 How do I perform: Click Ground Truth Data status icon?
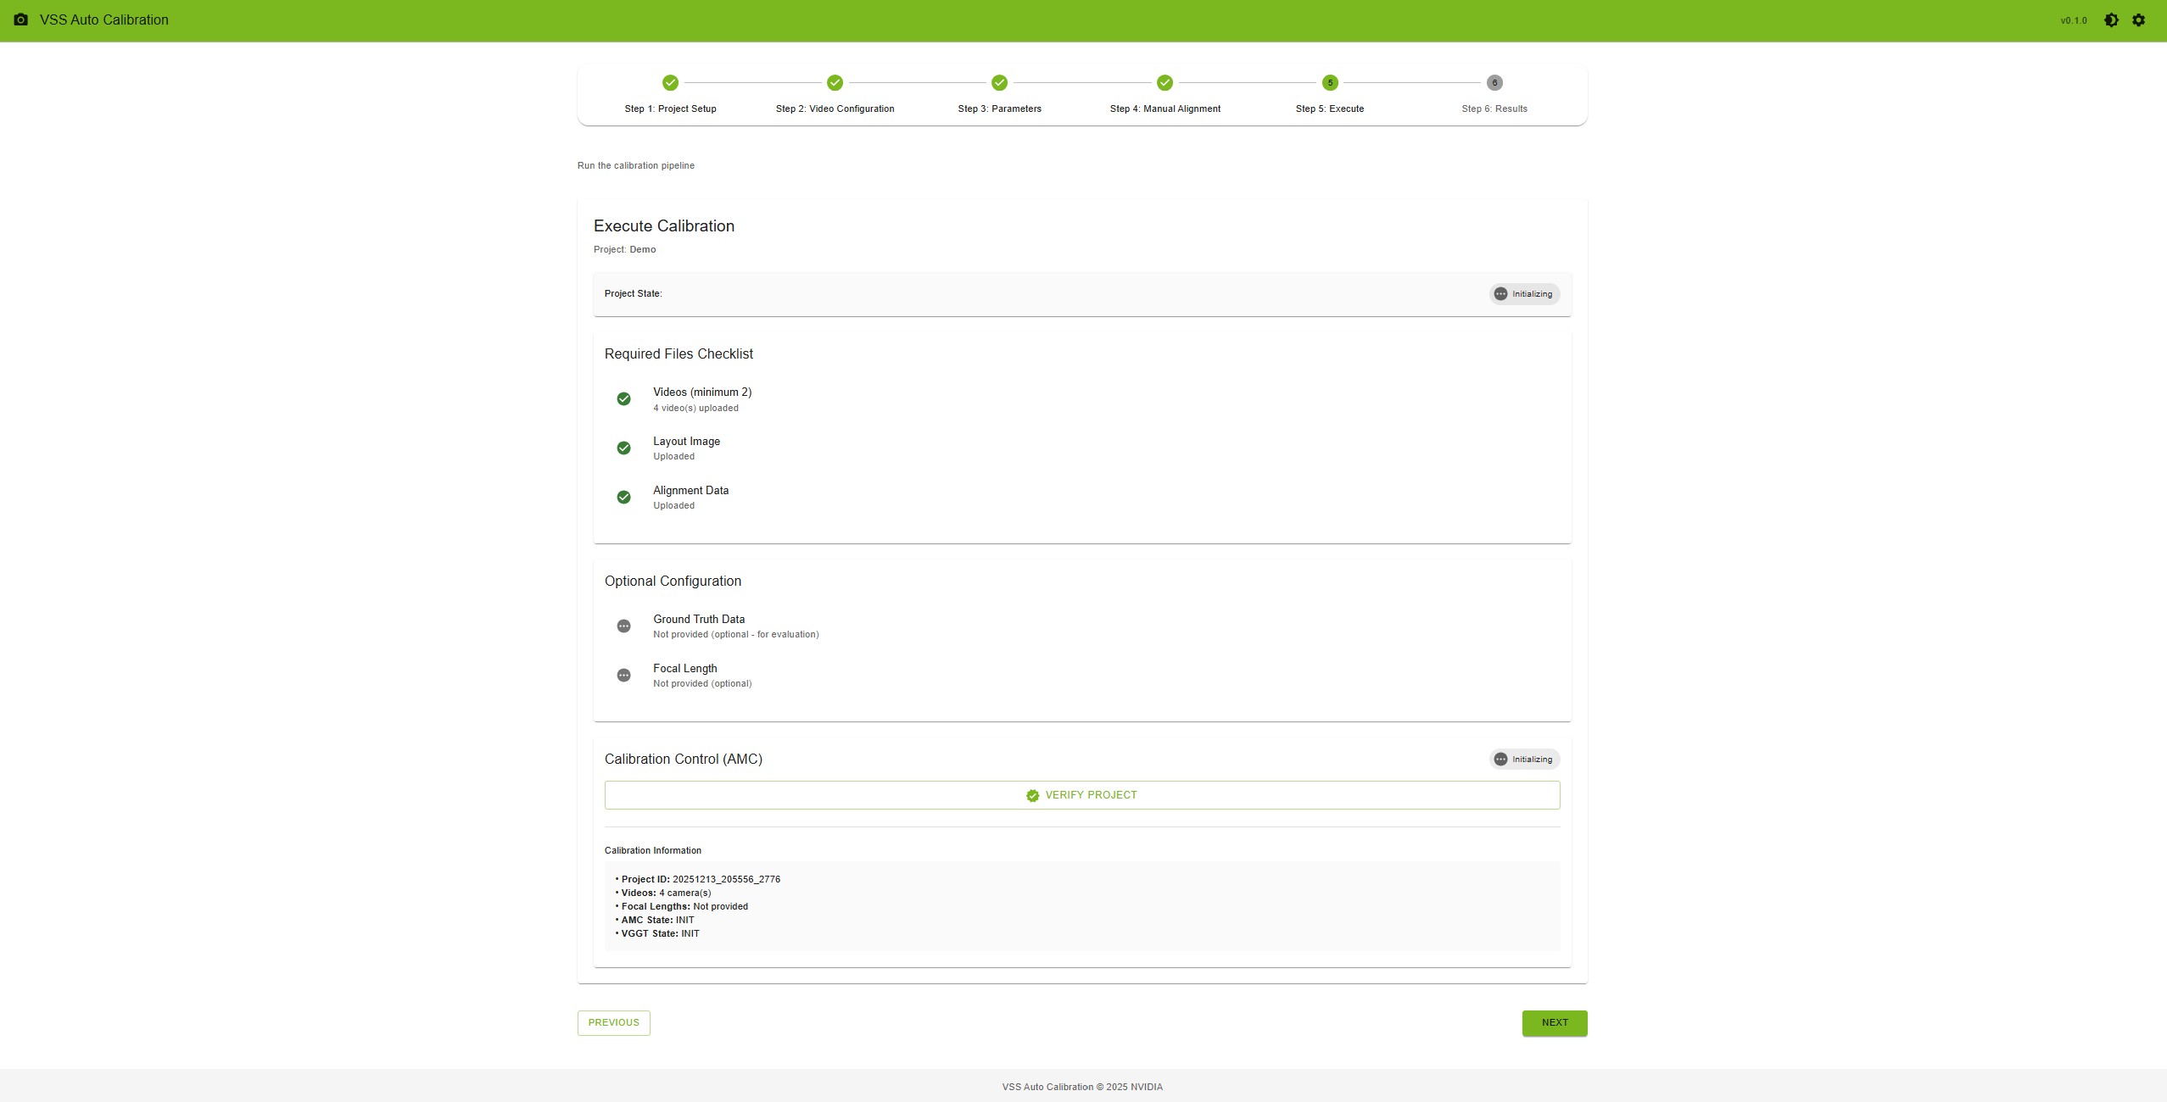click(623, 626)
